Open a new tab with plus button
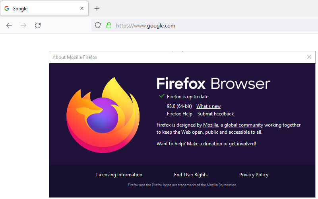The image size is (318, 199). pyautogui.click(x=97, y=8)
